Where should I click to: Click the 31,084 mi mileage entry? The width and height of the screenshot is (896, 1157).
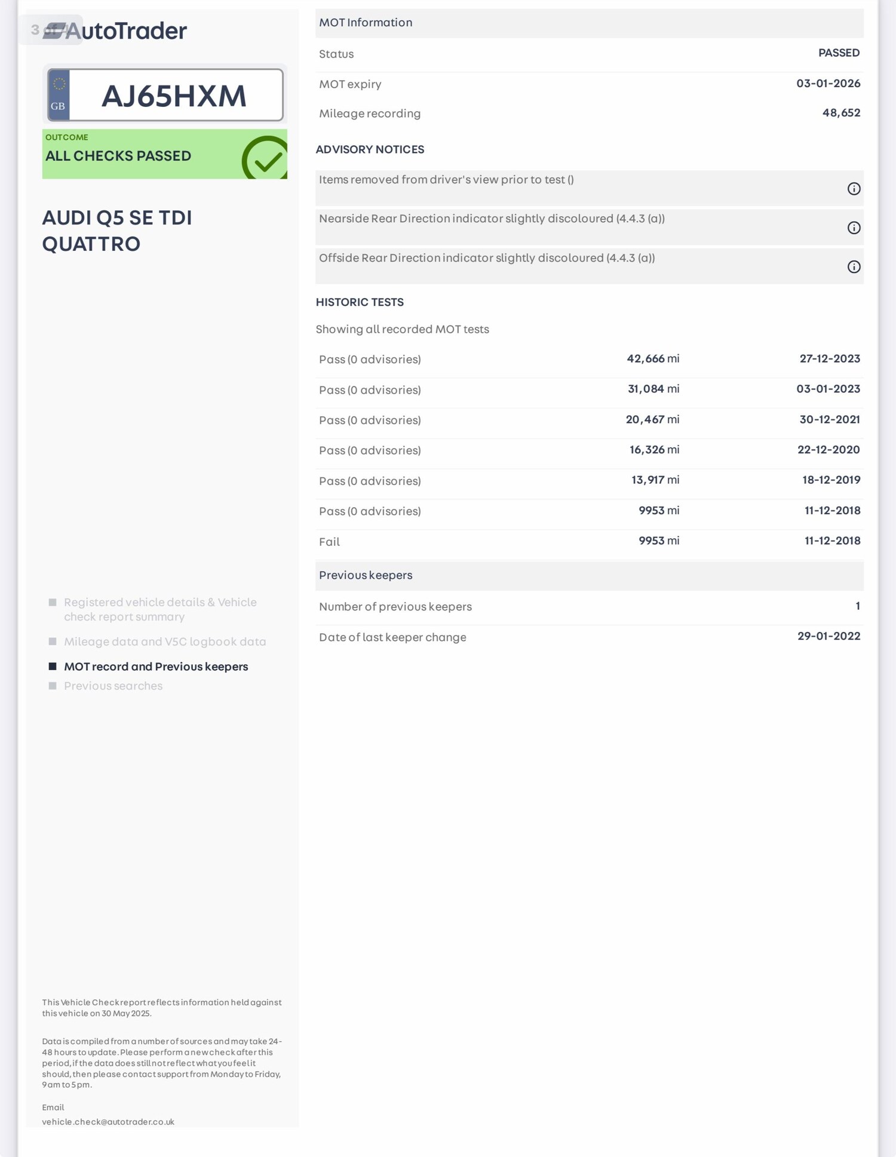[653, 389]
